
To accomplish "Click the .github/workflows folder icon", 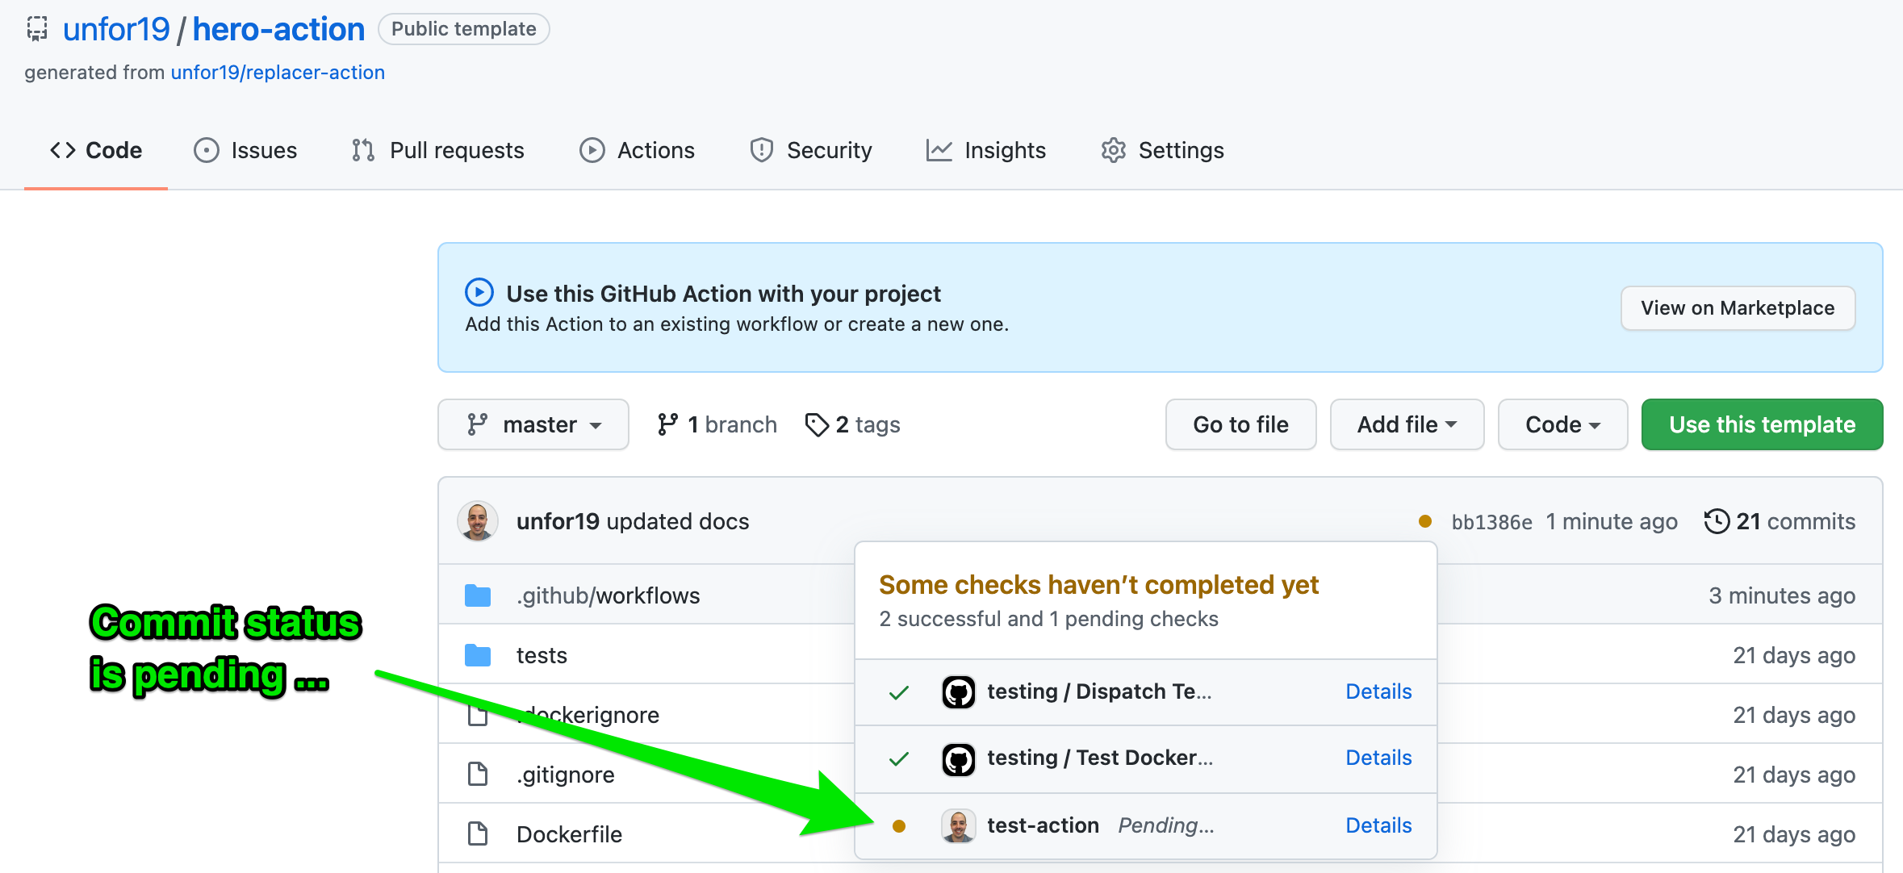I will pyautogui.click(x=478, y=595).
